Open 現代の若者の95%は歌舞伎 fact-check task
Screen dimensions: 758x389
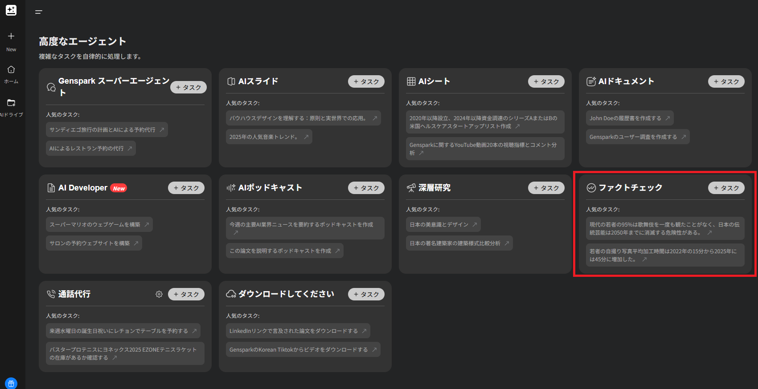click(665, 228)
